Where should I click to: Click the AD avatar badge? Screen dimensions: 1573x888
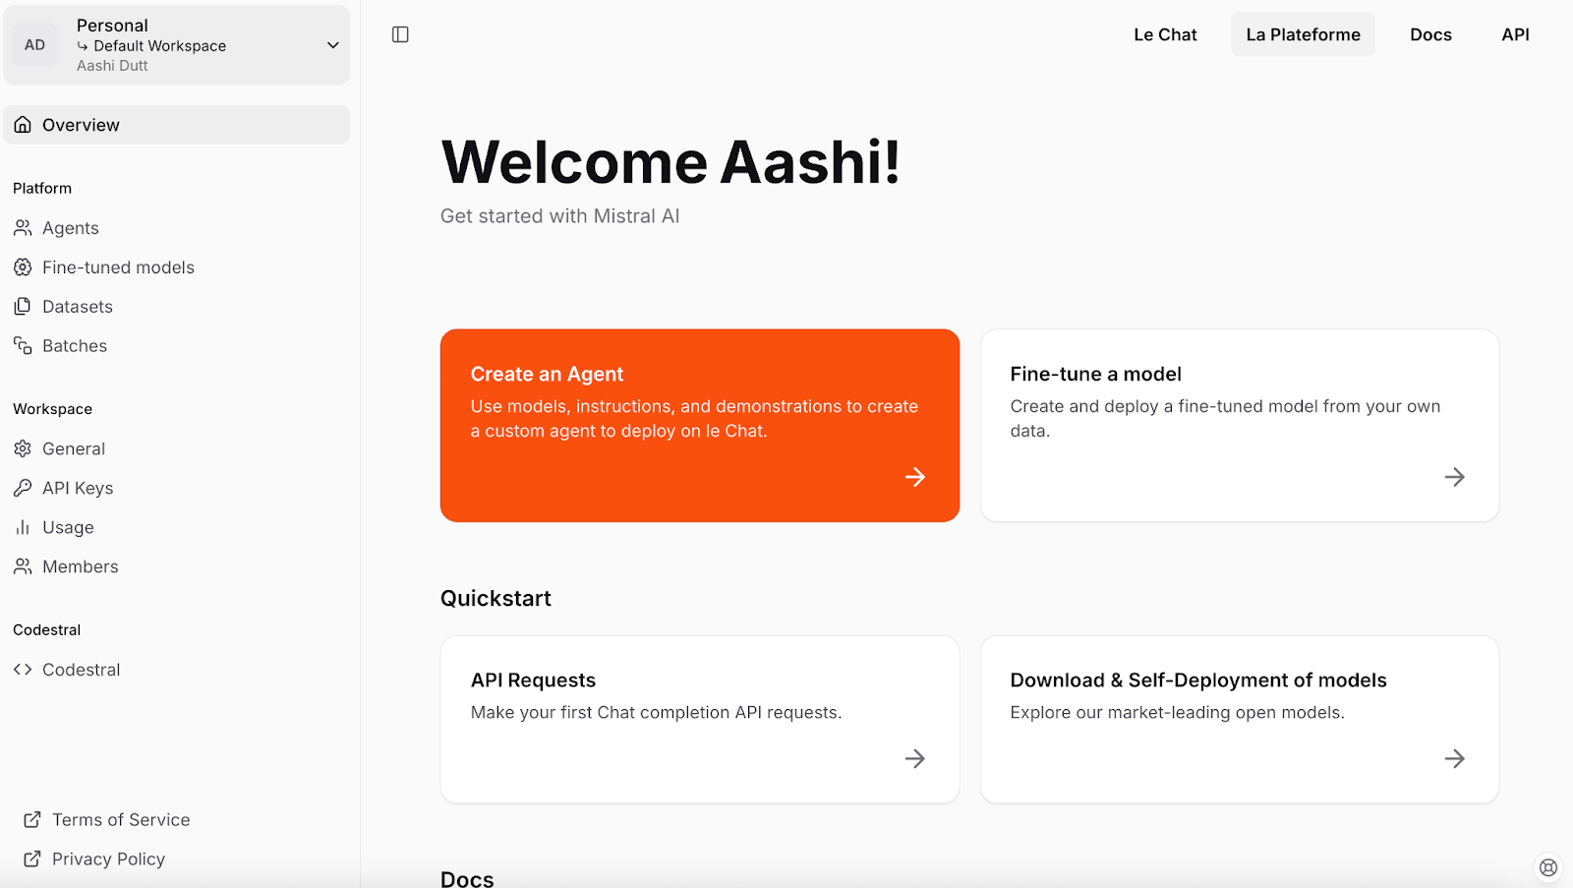click(35, 45)
